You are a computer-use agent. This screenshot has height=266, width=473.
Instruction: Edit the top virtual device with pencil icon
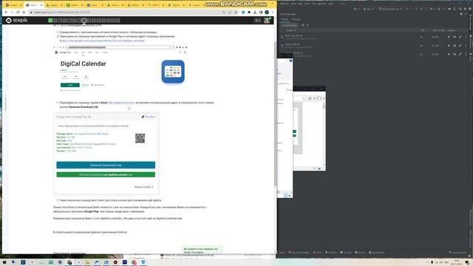tap(460, 37)
